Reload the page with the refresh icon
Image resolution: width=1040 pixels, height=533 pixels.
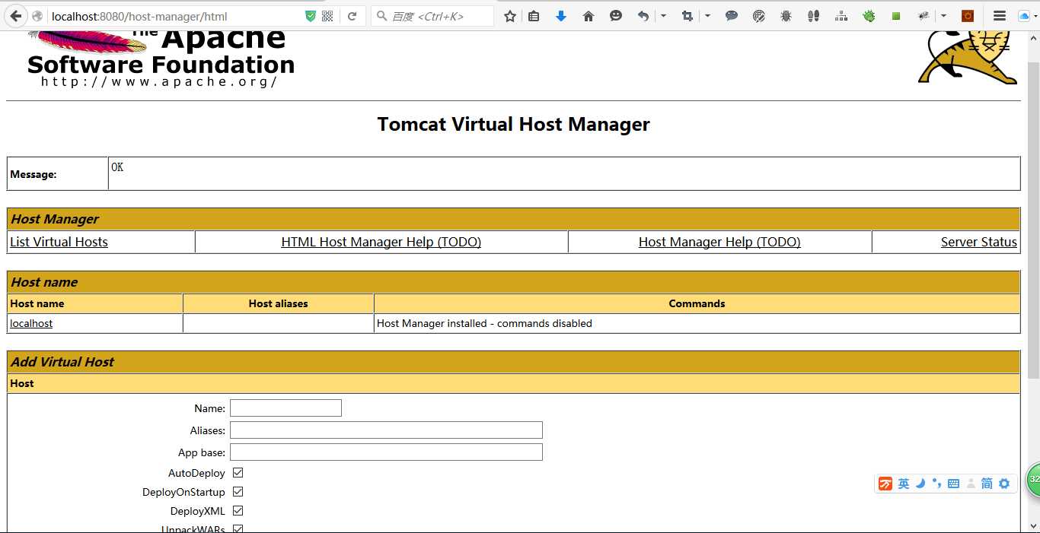[352, 16]
